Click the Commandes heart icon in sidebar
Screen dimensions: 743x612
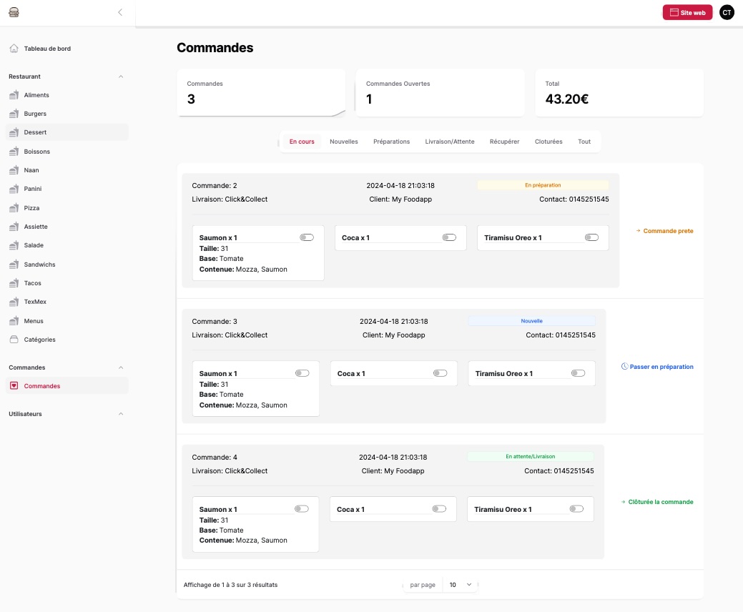tap(14, 386)
